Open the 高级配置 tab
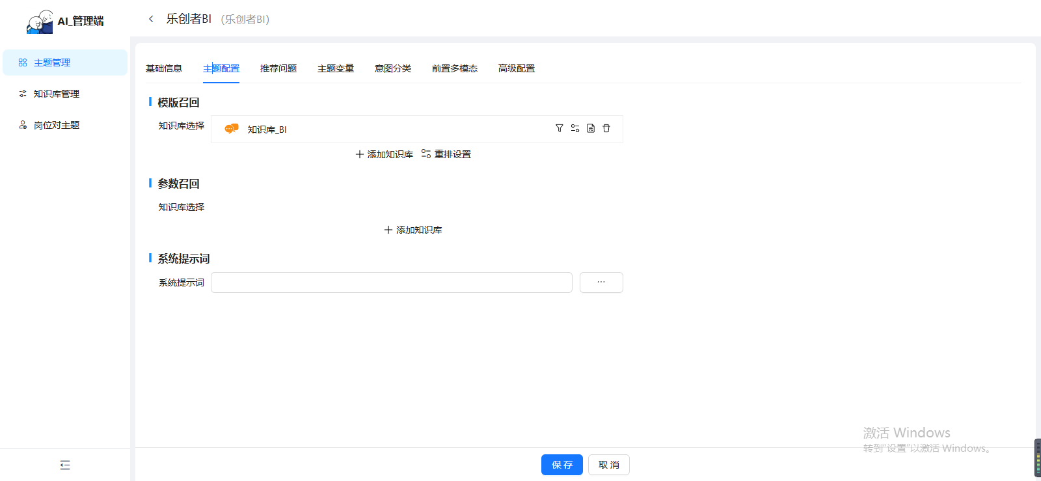This screenshot has height=481, width=1041. 517,68
